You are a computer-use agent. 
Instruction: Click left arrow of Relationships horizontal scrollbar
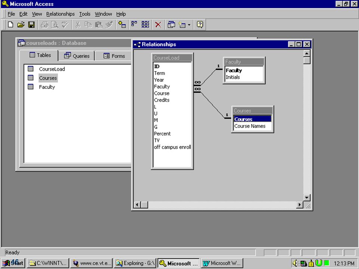(137, 205)
